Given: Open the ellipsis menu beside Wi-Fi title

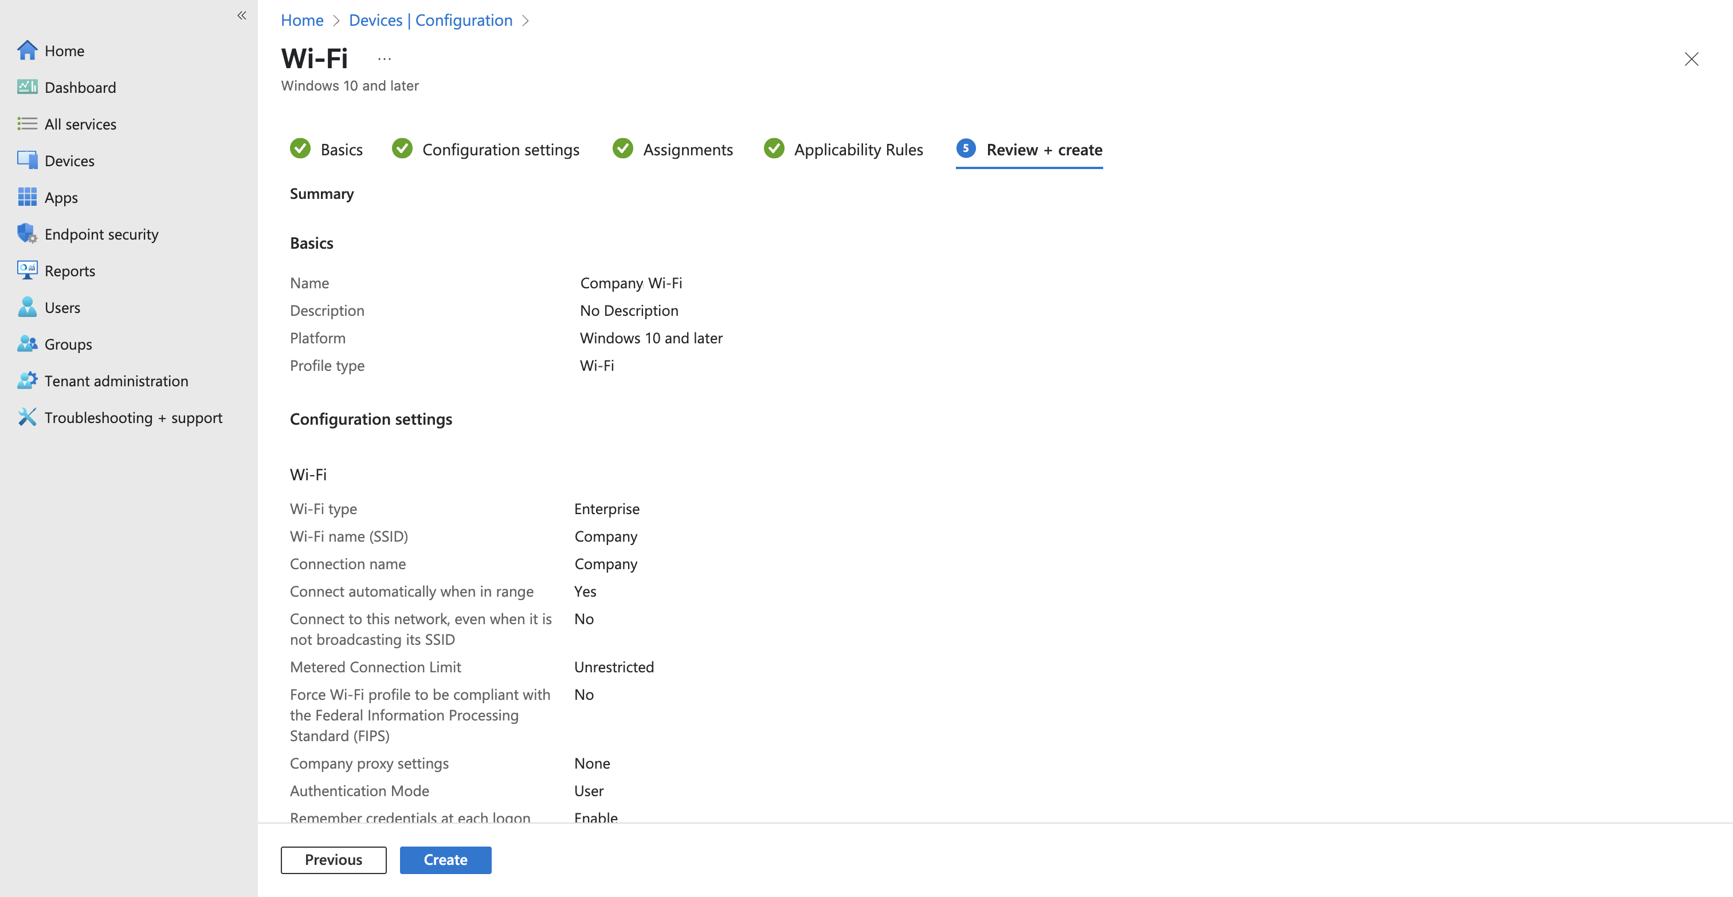Looking at the screenshot, I should (384, 59).
